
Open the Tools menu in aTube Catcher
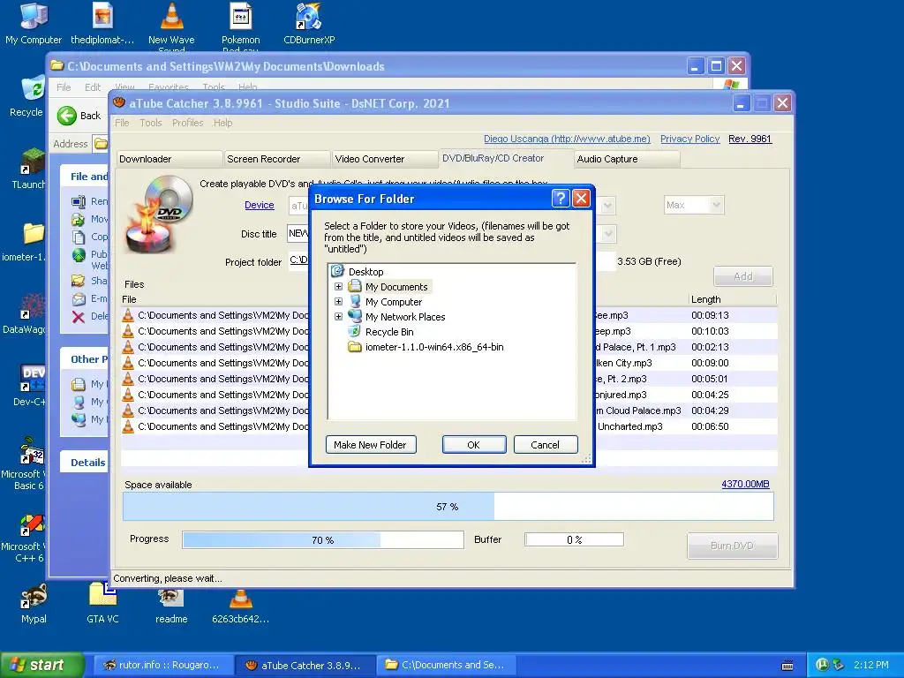(150, 123)
